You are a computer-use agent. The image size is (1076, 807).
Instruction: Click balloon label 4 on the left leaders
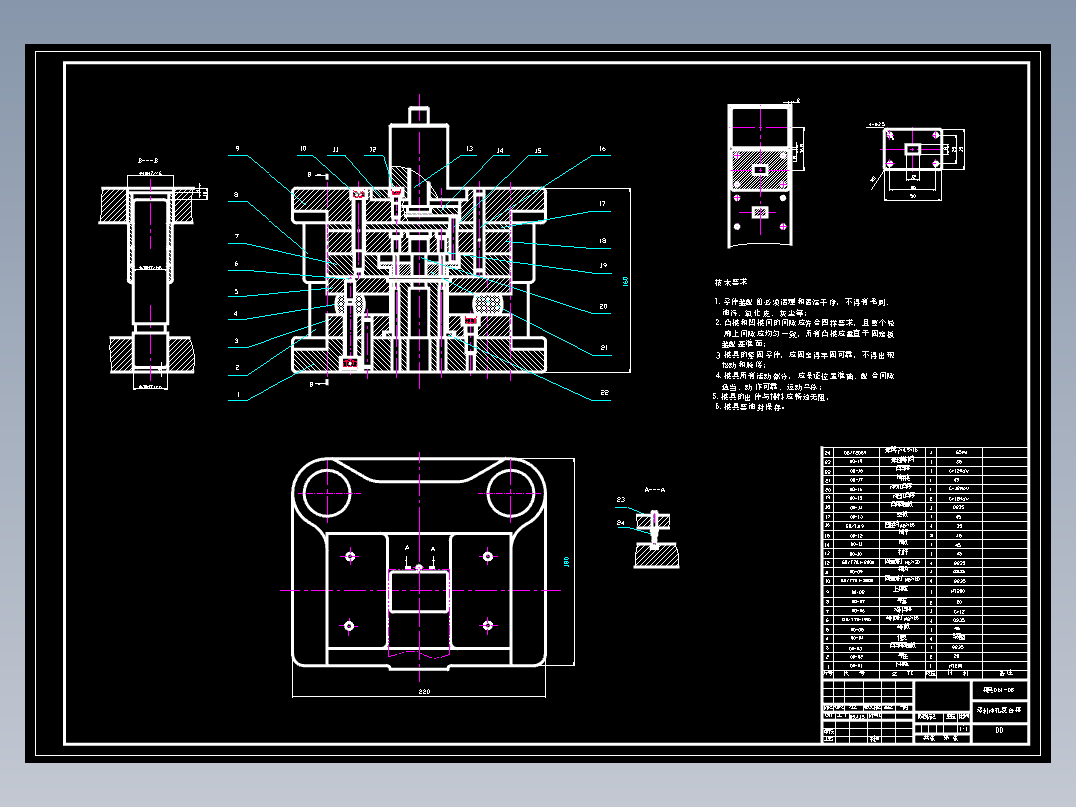point(236,314)
